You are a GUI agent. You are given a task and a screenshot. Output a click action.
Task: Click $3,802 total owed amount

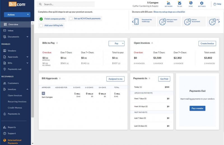pyautogui.click(x=208, y=58)
